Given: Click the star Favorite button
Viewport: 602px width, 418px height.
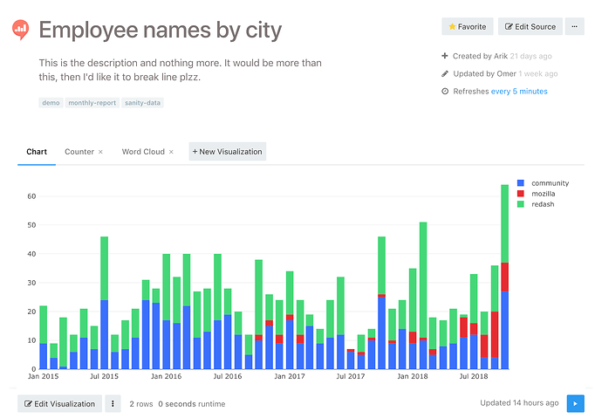Looking at the screenshot, I should (468, 26).
